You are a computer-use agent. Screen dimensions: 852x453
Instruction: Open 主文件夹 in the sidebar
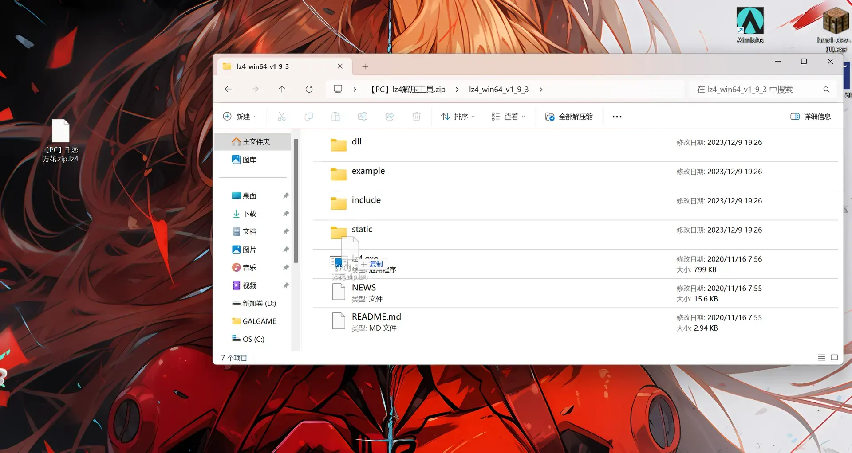point(252,142)
